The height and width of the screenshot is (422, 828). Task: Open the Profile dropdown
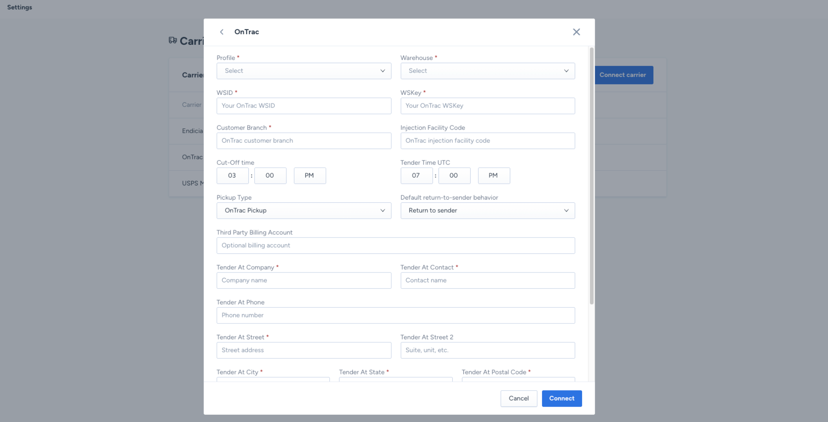[x=303, y=71]
